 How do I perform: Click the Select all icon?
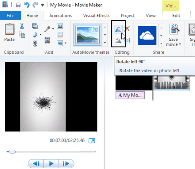click(x=127, y=40)
